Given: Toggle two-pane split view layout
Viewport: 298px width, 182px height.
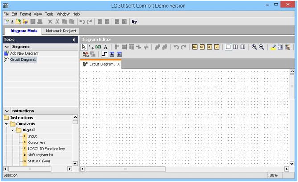Looking at the screenshot, I should 235,47.
